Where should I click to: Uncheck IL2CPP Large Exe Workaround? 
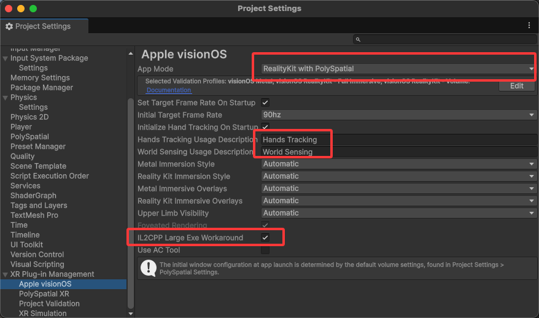point(265,238)
